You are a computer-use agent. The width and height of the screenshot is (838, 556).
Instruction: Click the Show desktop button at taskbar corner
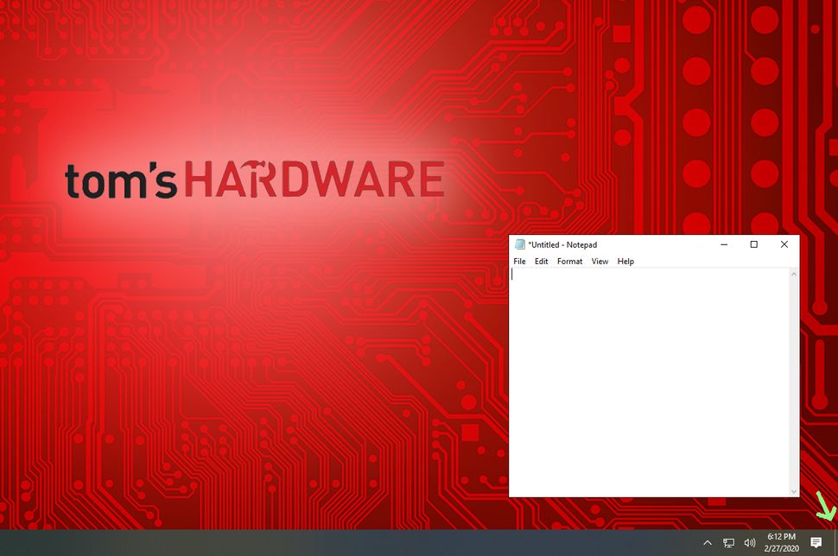point(835,542)
